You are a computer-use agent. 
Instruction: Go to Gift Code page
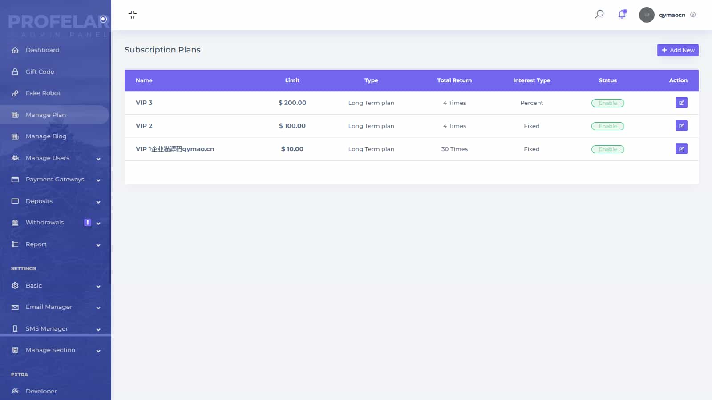click(x=40, y=72)
